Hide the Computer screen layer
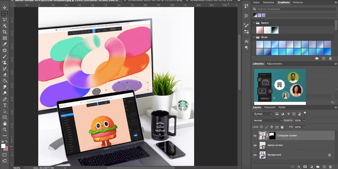 pyautogui.click(x=255, y=136)
